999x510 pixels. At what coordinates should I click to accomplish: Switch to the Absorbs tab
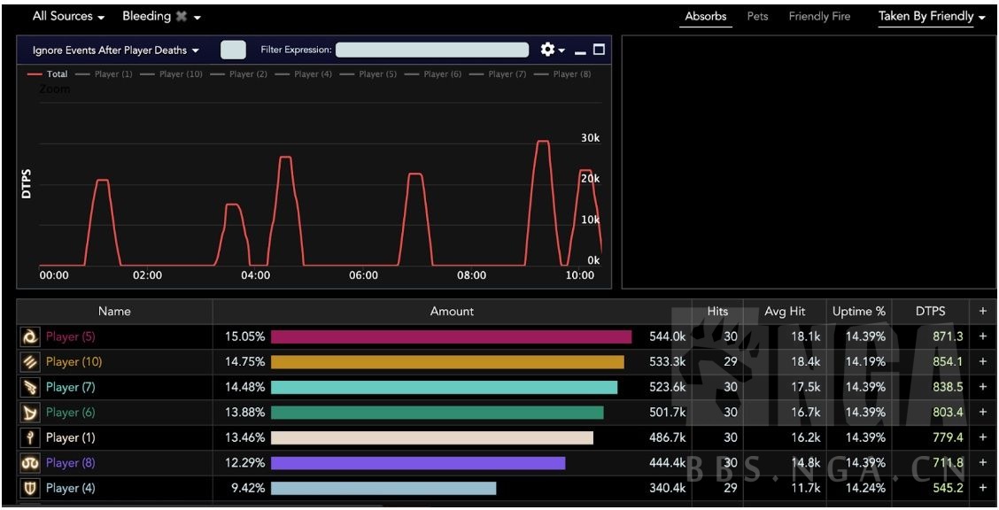pyautogui.click(x=706, y=17)
